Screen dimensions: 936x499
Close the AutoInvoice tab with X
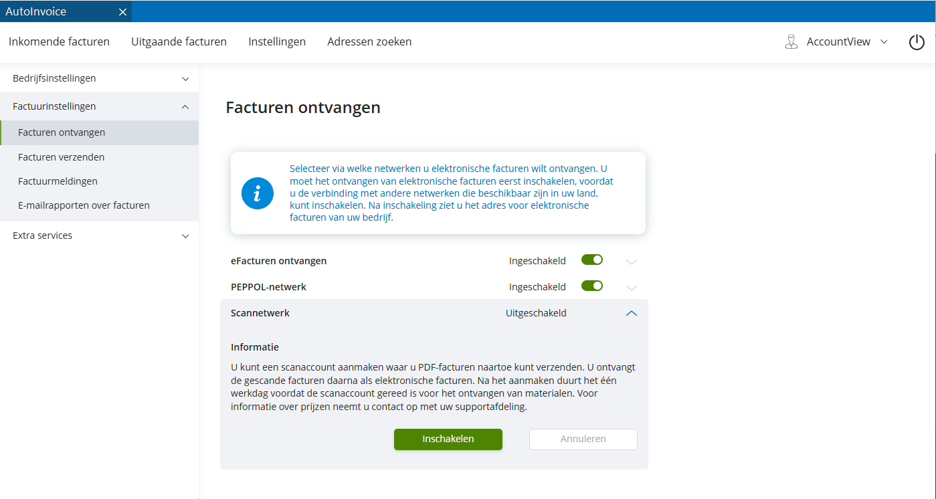(122, 12)
